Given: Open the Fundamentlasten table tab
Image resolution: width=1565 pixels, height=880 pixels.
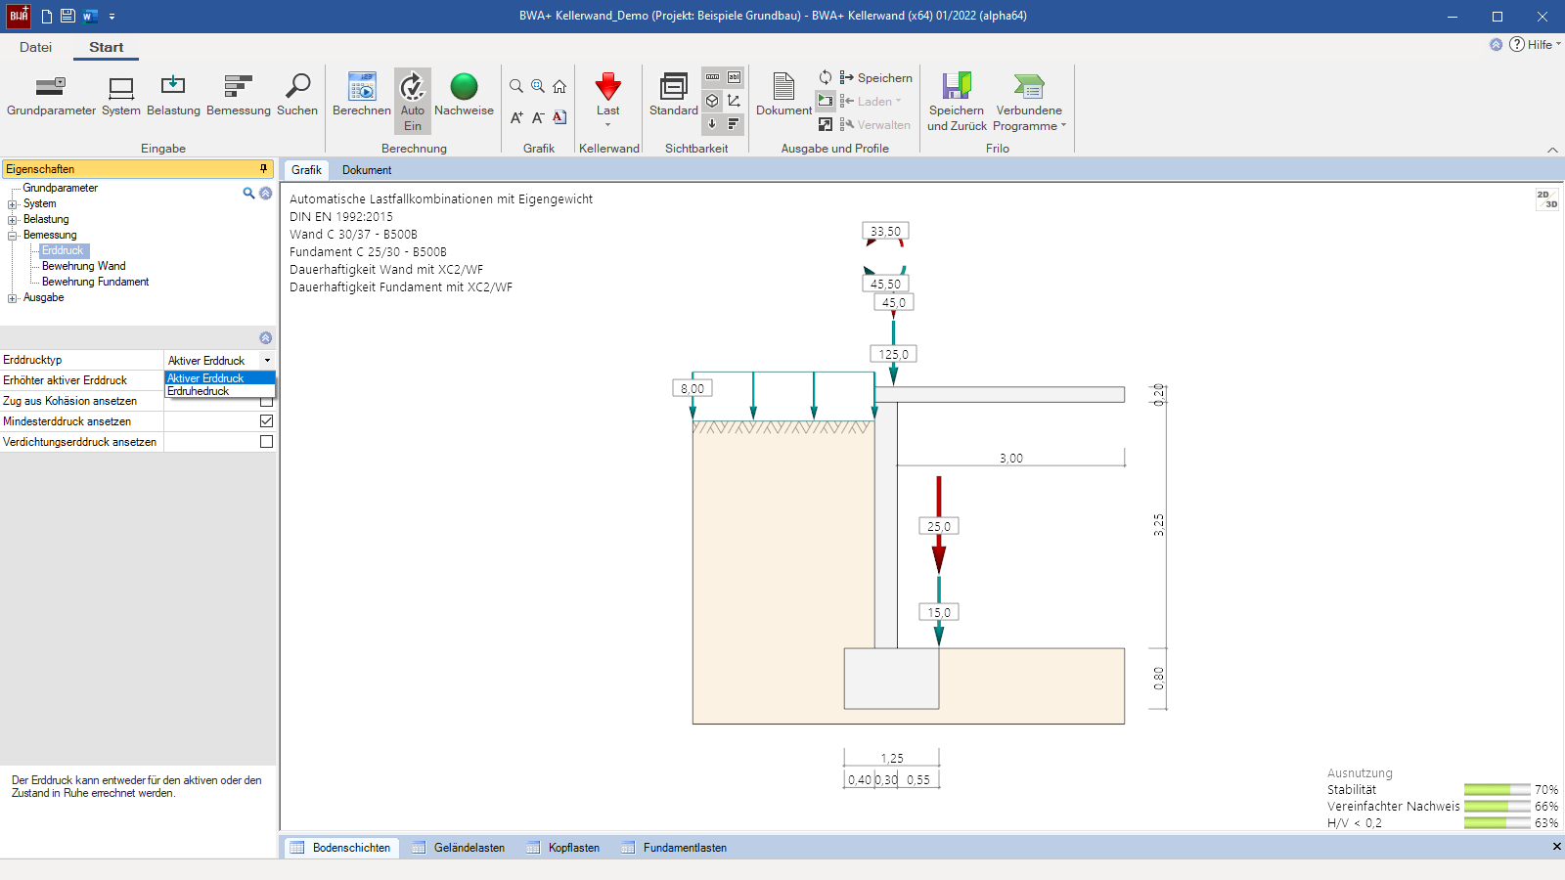Looking at the screenshot, I should pos(675,848).
